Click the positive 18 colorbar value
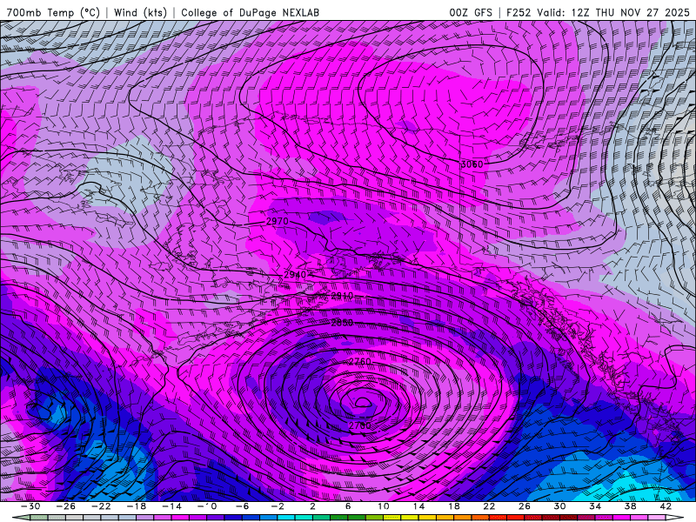 point(453,506)
